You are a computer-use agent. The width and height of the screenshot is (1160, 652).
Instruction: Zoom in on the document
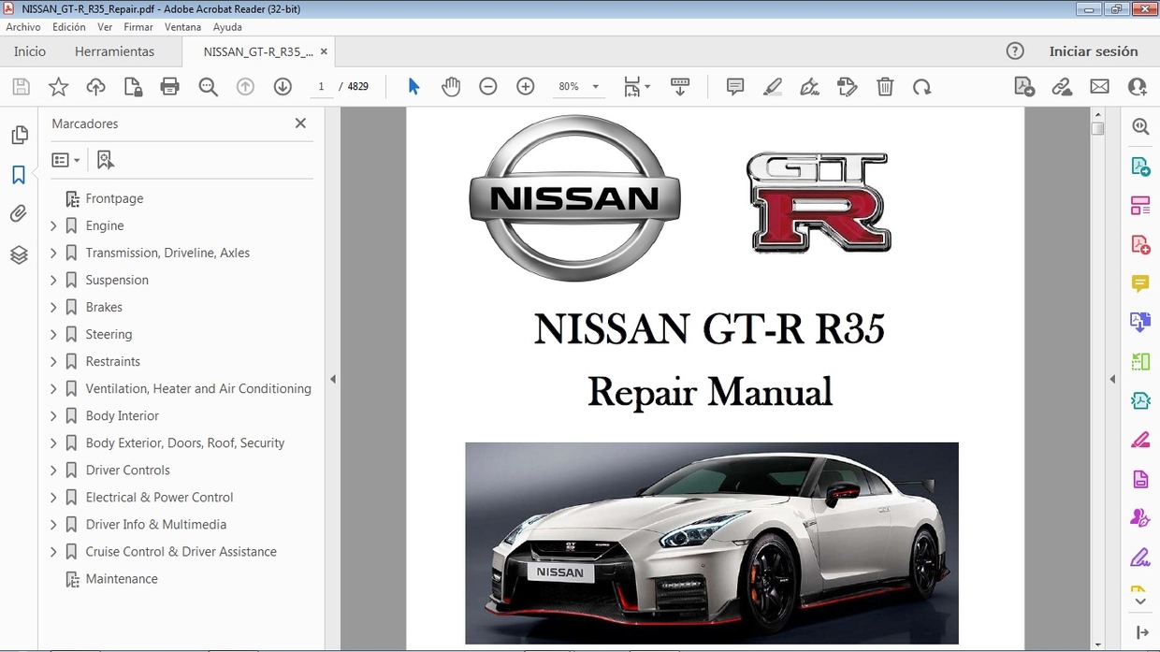[x=525, y=86]
